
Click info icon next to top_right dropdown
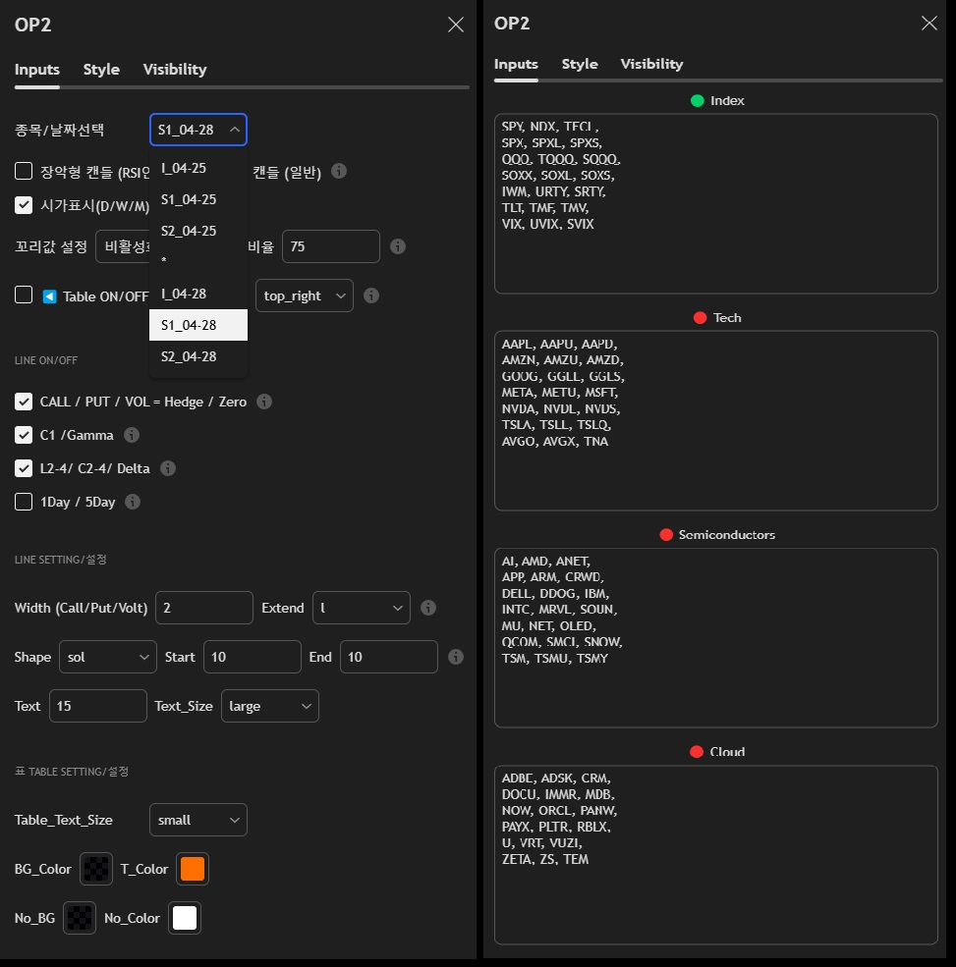tap(371, 295)
